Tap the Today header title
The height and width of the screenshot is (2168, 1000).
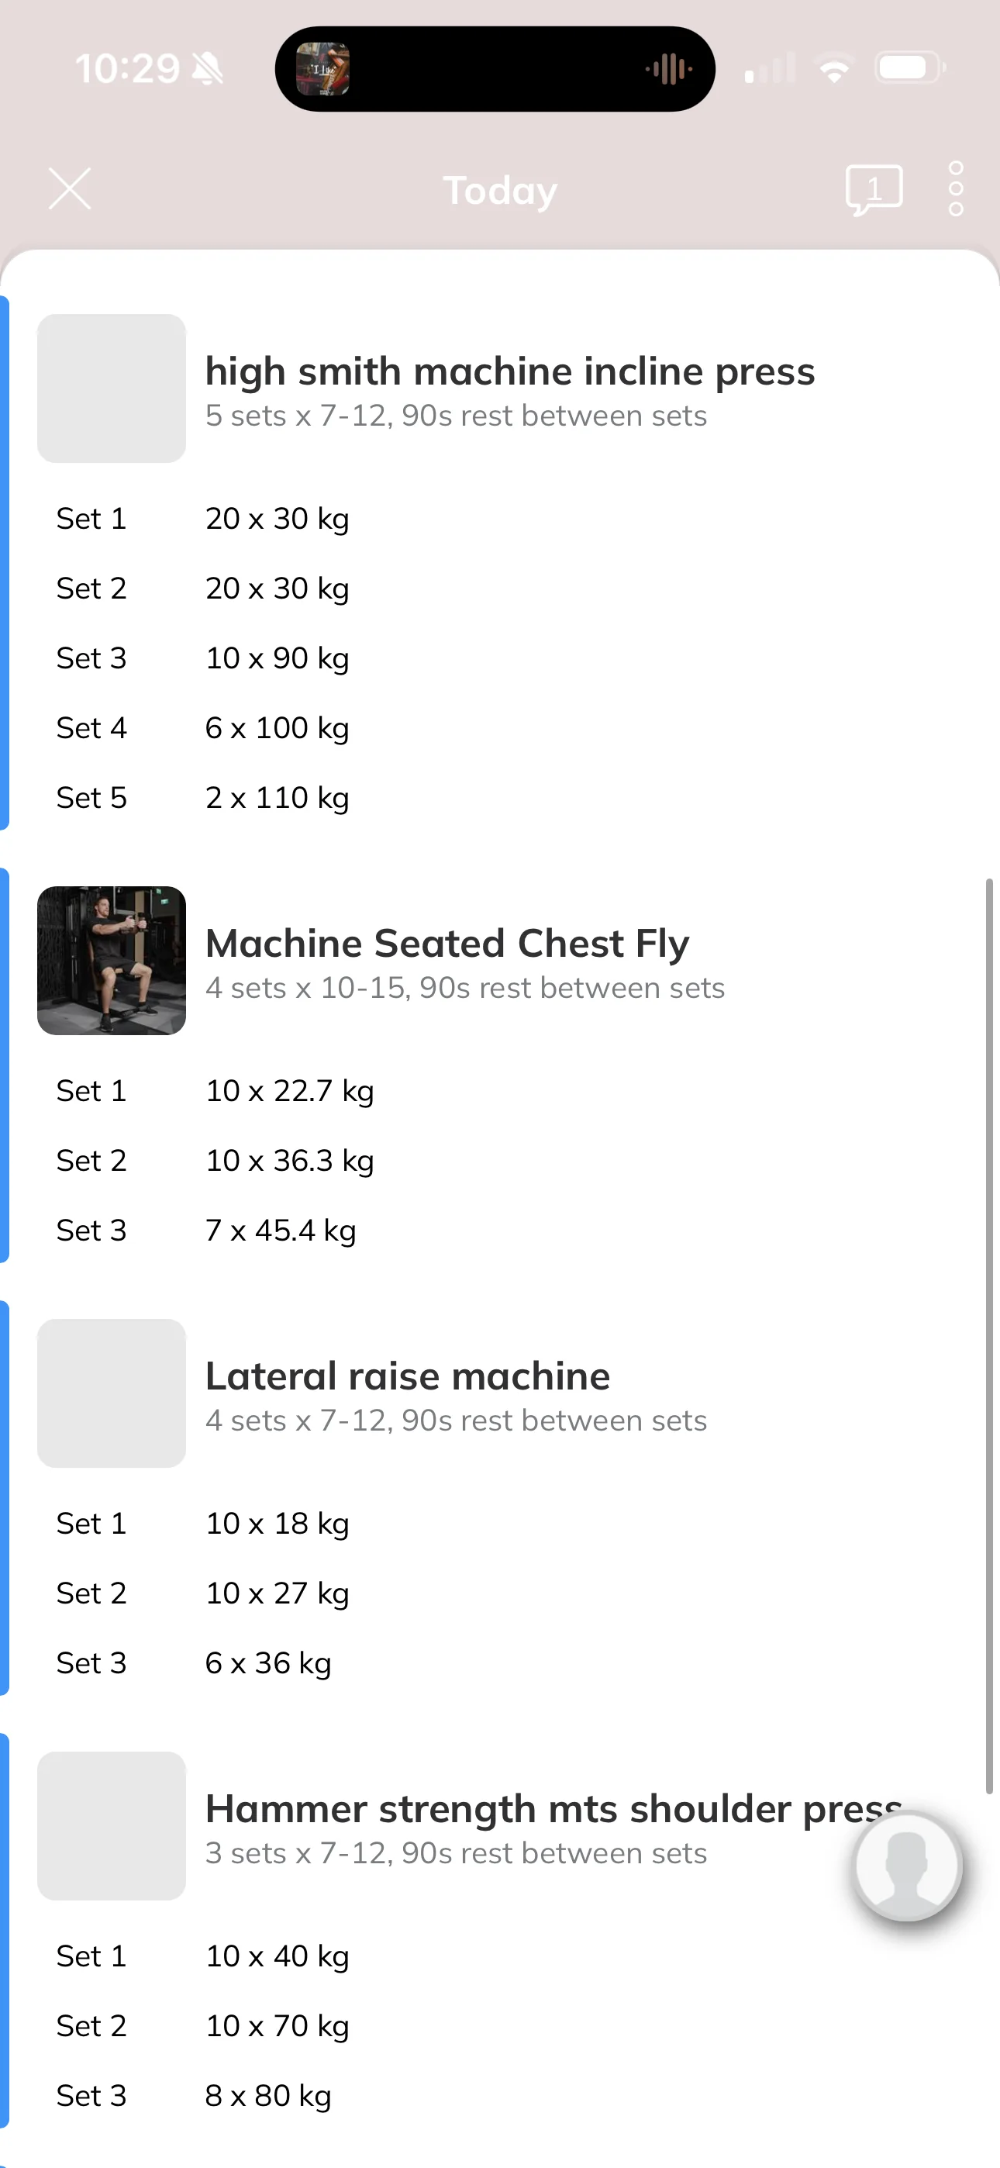pos(500,190)
